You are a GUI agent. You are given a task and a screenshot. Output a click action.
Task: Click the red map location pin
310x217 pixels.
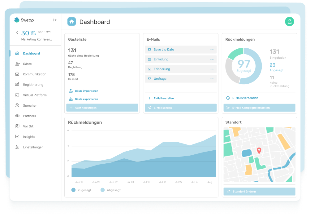tap(259, 150)
